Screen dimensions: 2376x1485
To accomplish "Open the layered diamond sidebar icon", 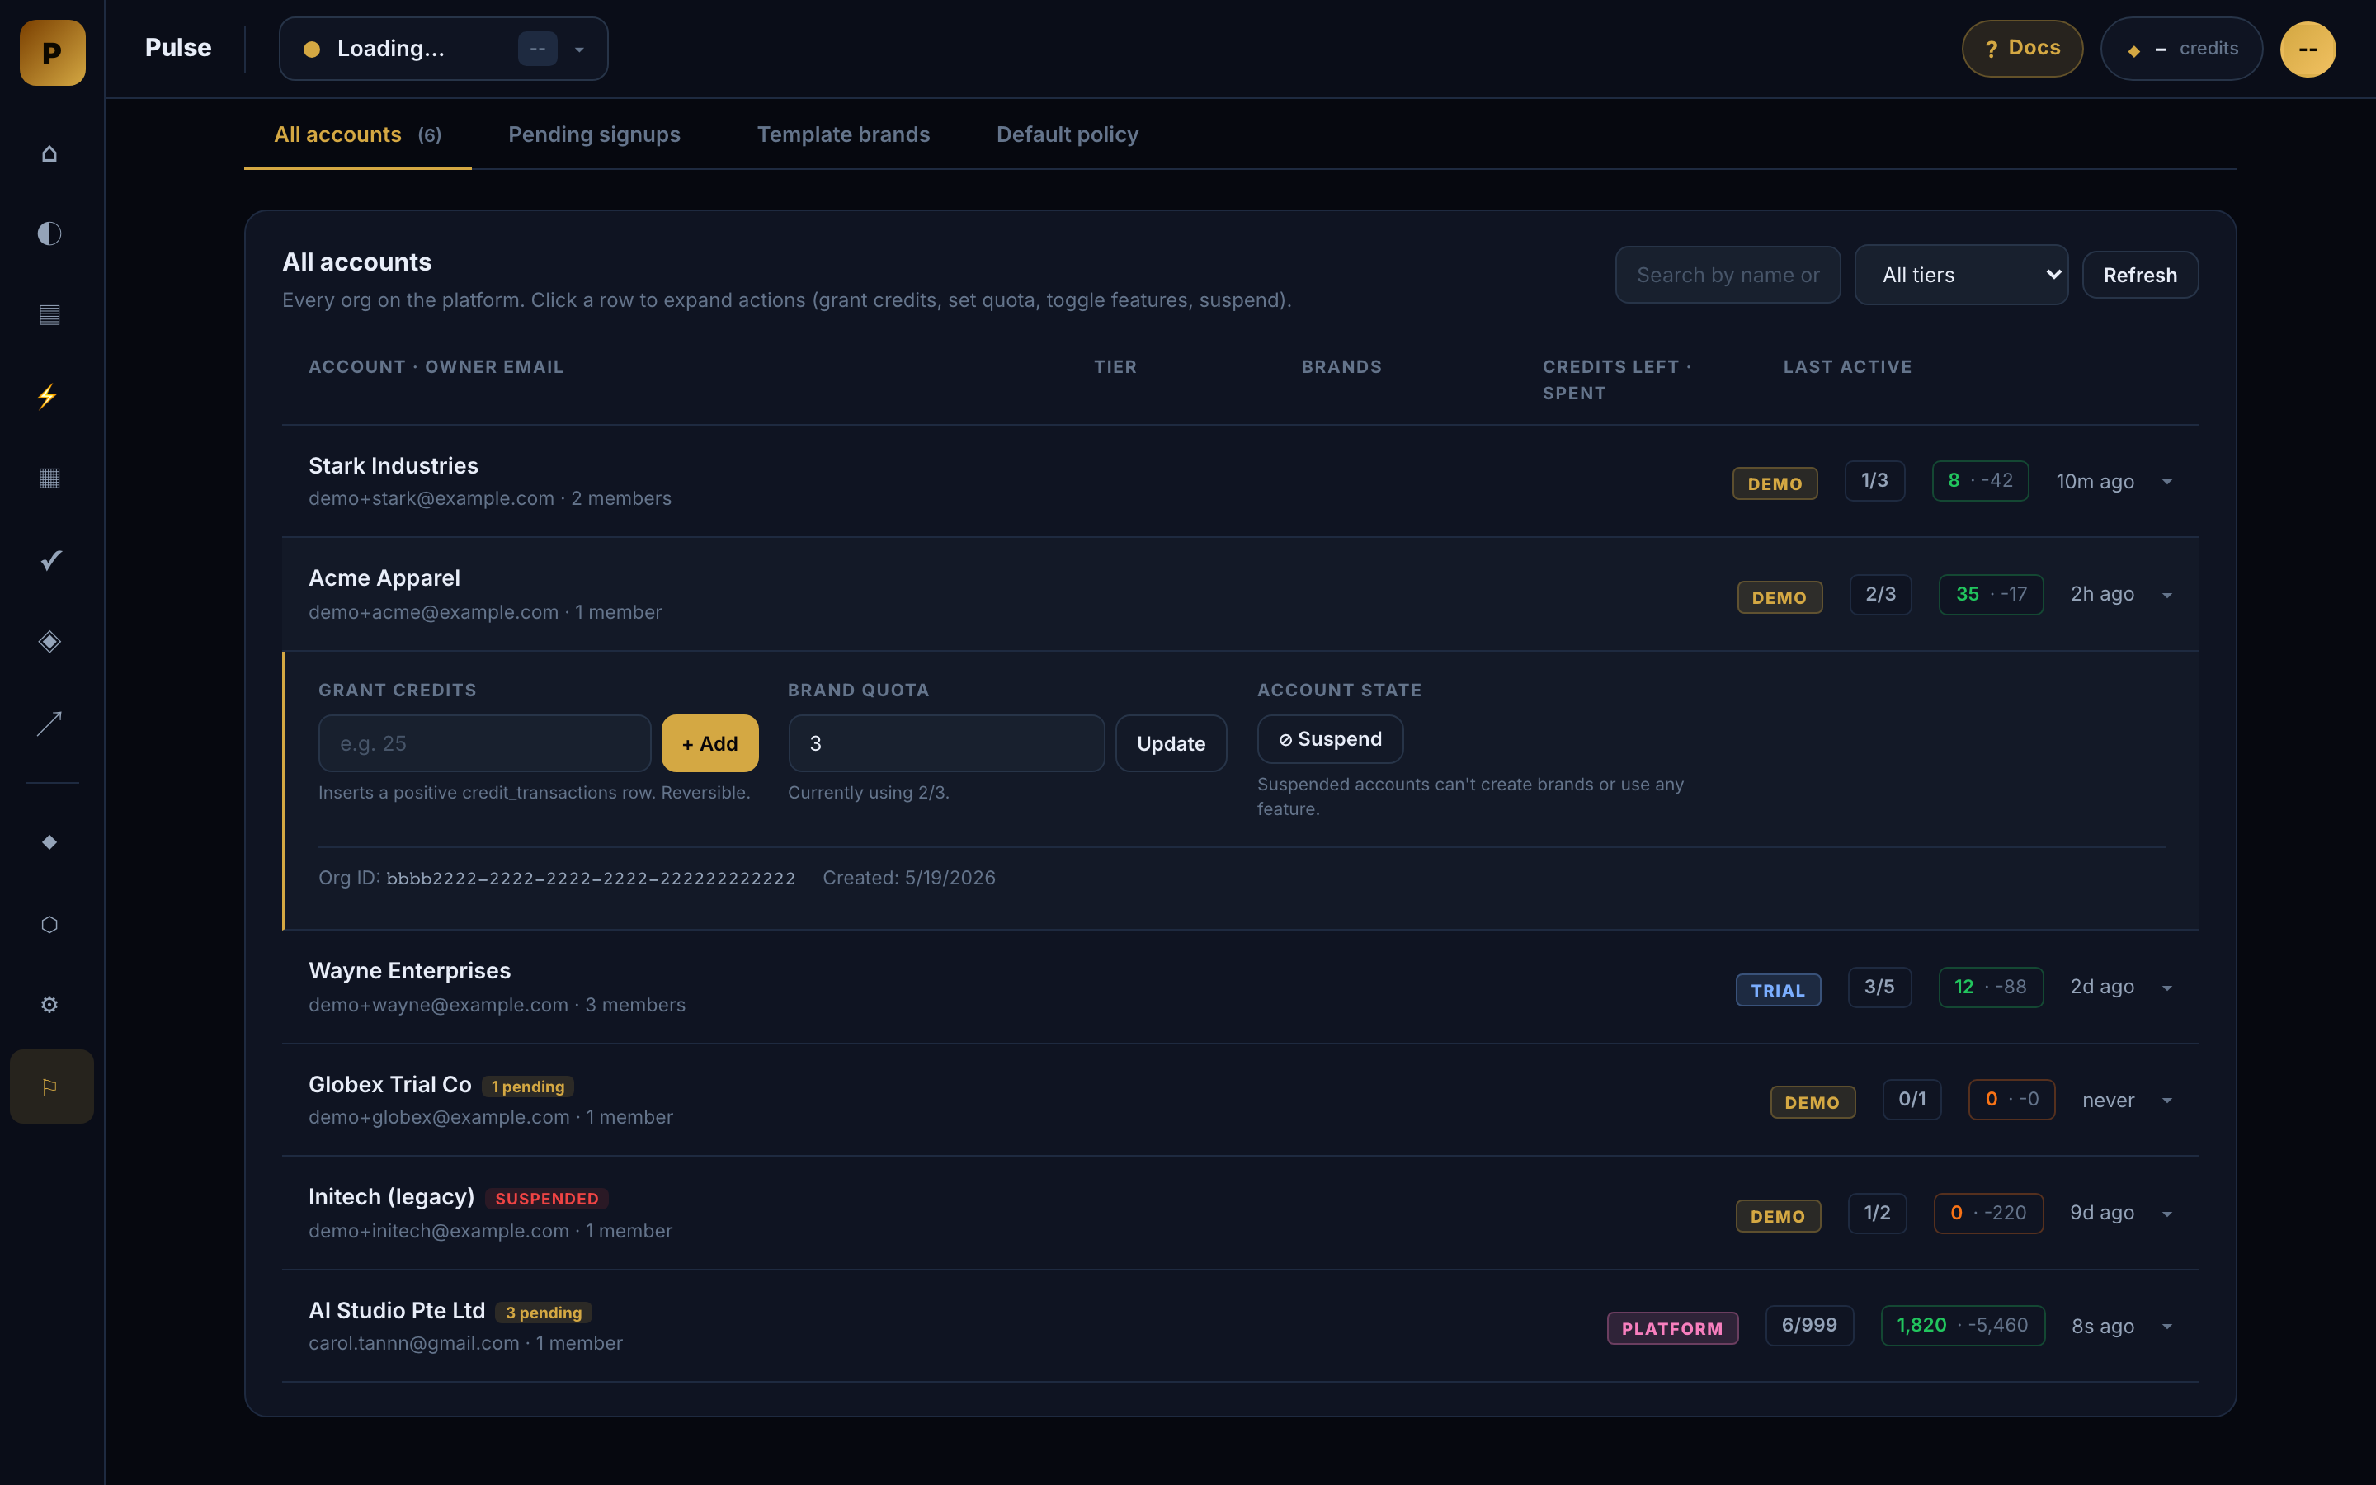I will [49, 641].
